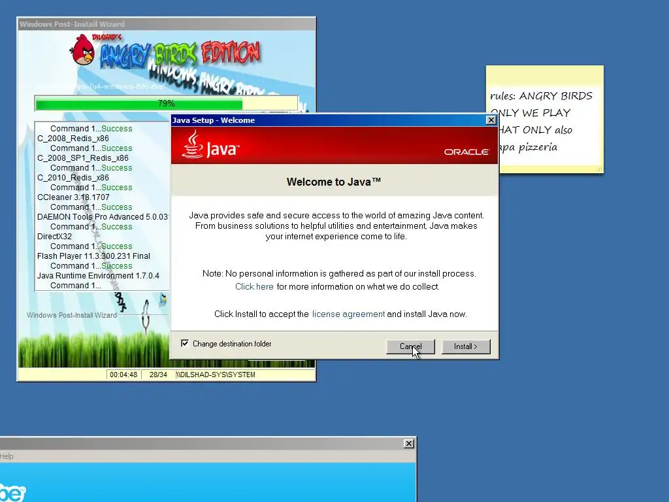The height and width of the screenshot is (502, 669).
Task: Open the license agreement link
Action: pyautogui.click(x=348, y=314)
